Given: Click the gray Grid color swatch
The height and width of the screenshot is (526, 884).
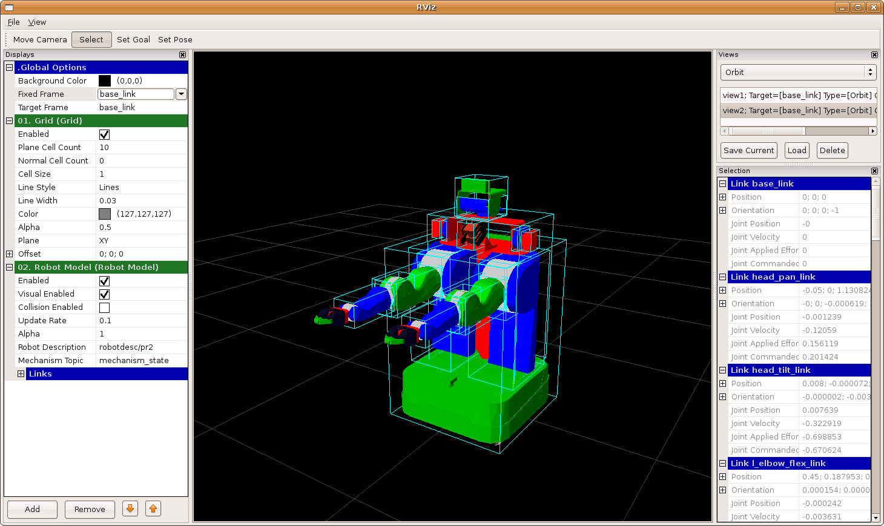Looking at the screenshot, I should 105,214.
